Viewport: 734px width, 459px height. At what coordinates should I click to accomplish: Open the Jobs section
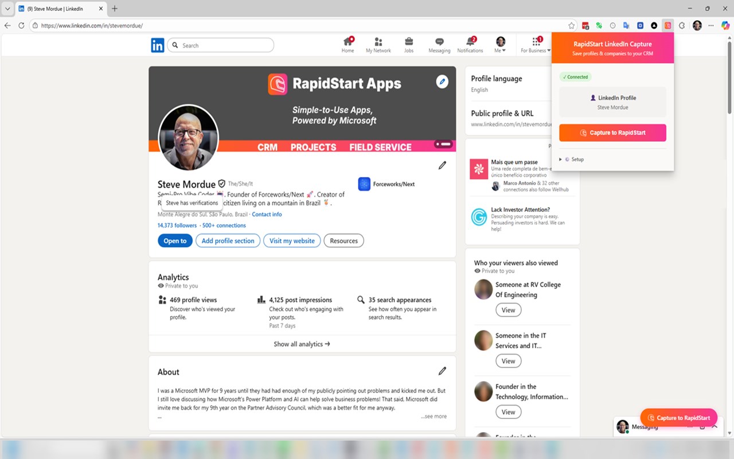point(409,45)
